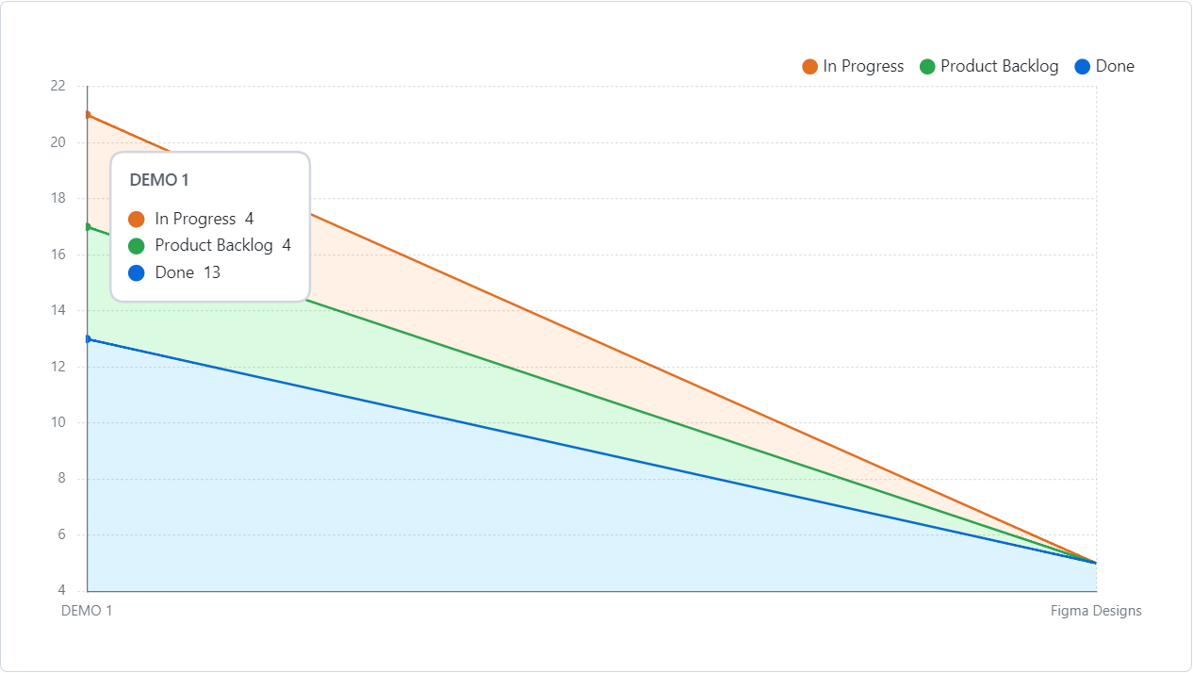The image size is (1193, 673).
Task: Click the green dot inside the tooltip
Action: (137, 246)
